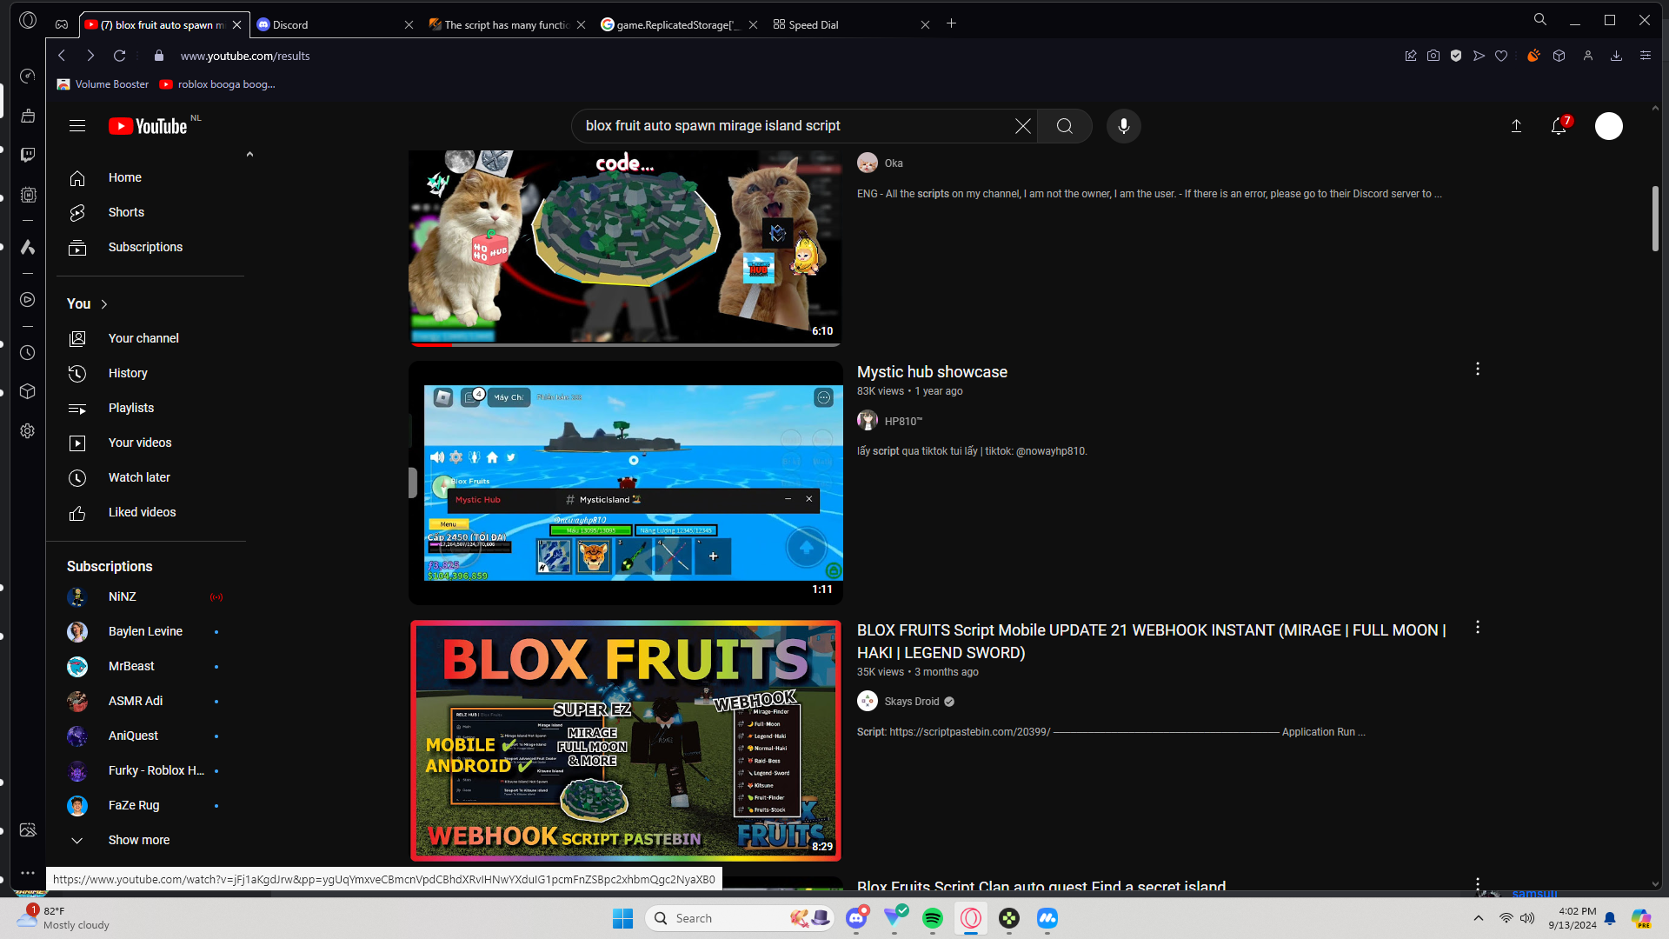Expand the You section chevron
Screen dimensions: 1669x939
click(104, 304)
